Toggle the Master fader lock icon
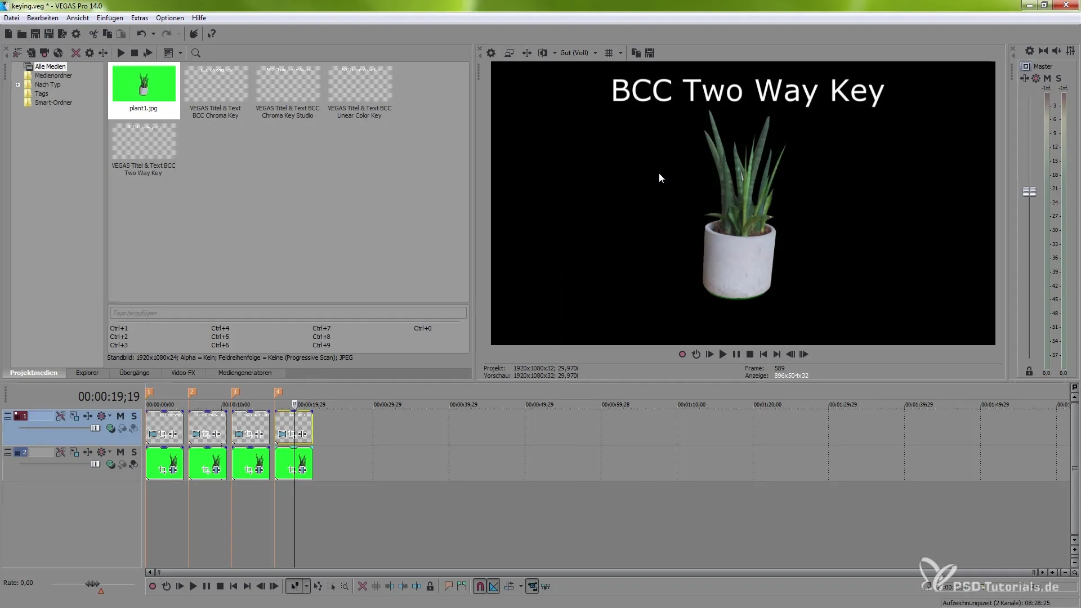The width and height of the screenshot is (1081, 608). [x=1029, y=372]
